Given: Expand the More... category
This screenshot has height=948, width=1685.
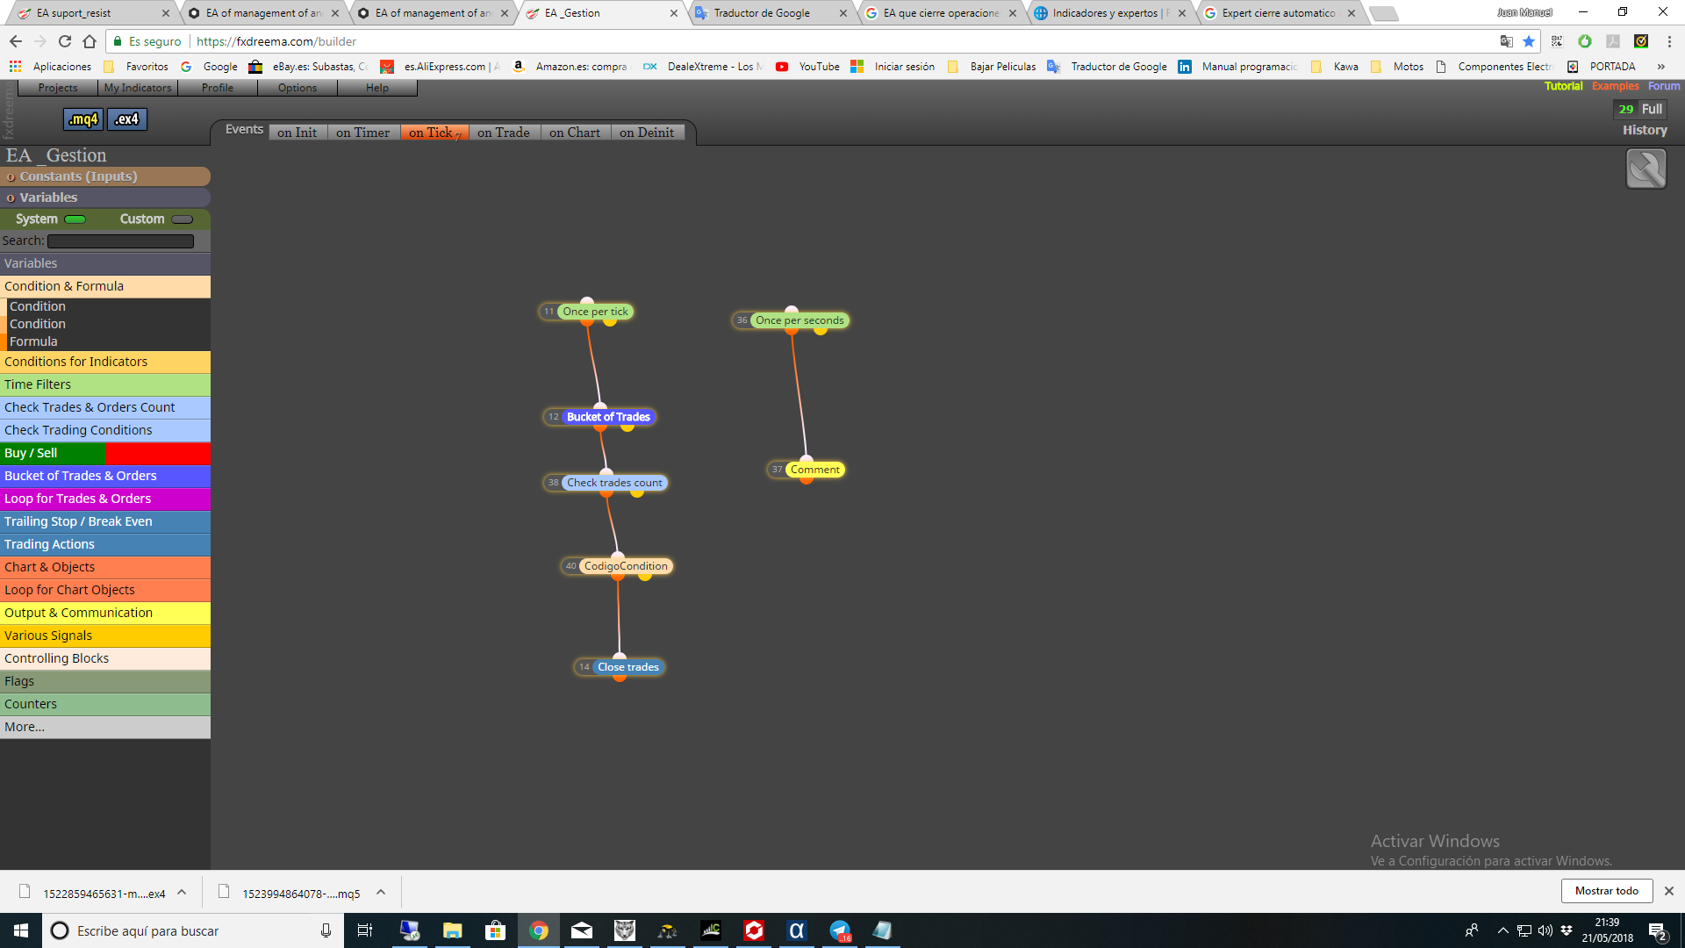Looking at the screenshot, I should 105,727.
